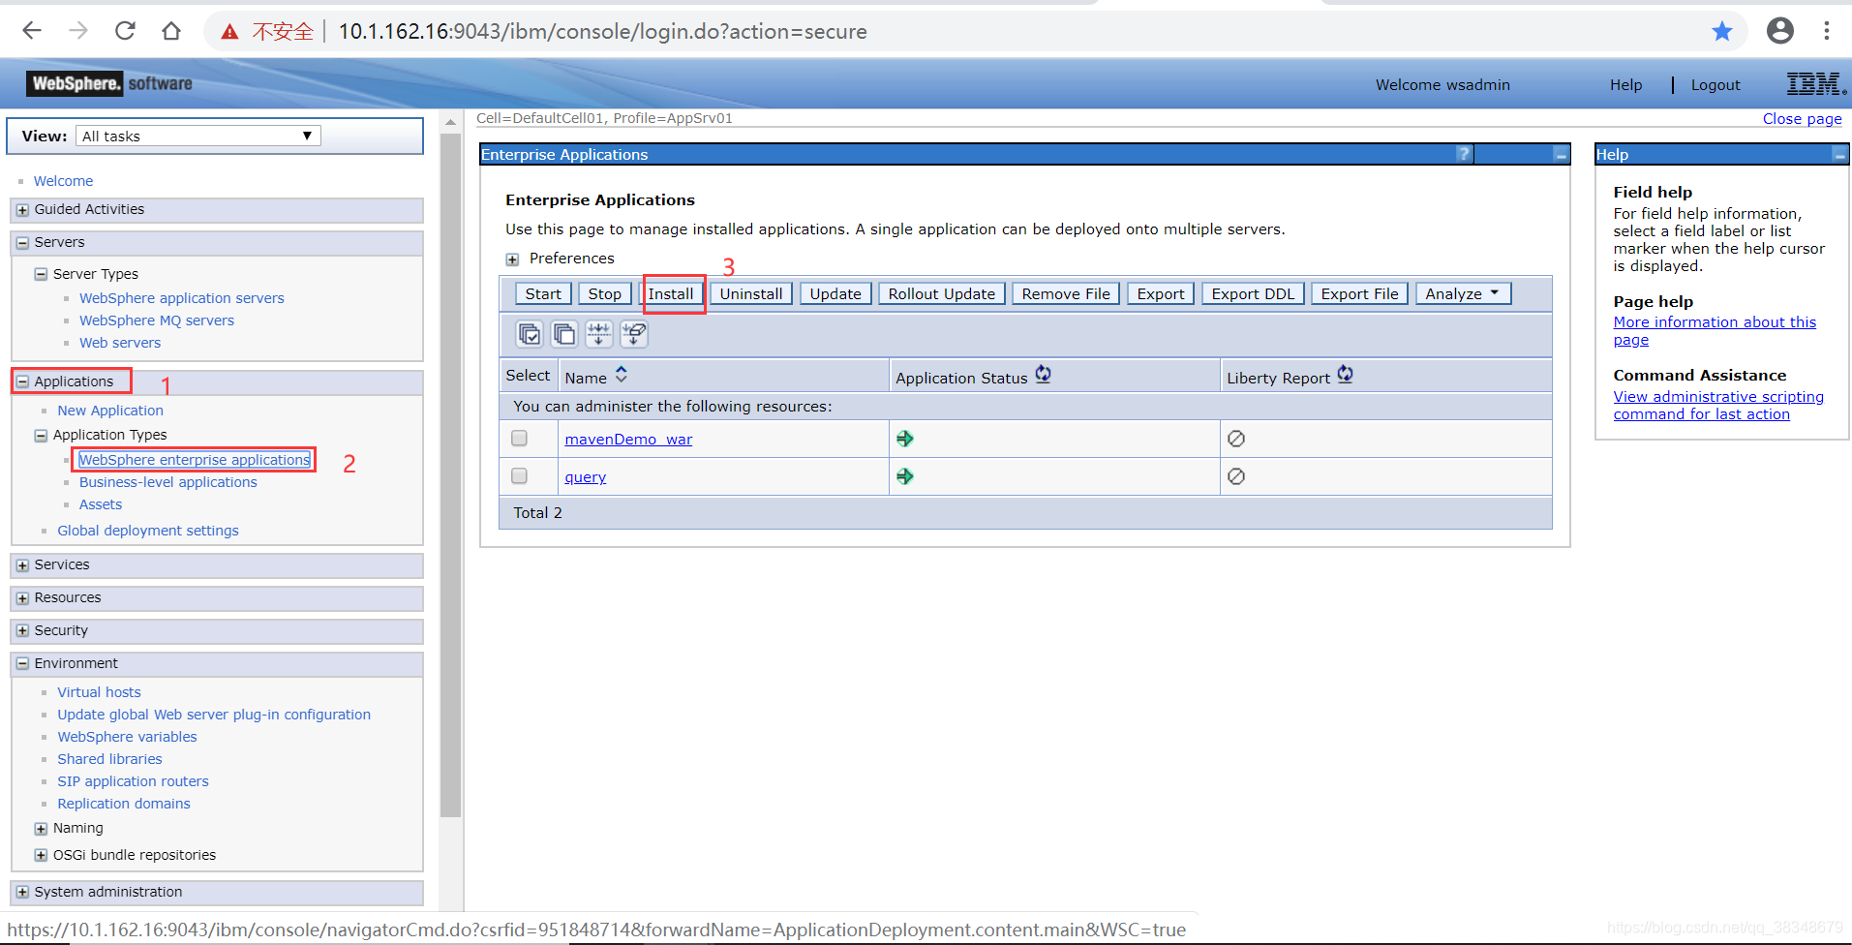The height and width of the screenshot is (945, 1852).
Task: Click the navigation pane vertical scrollbar
Action: 450,474
